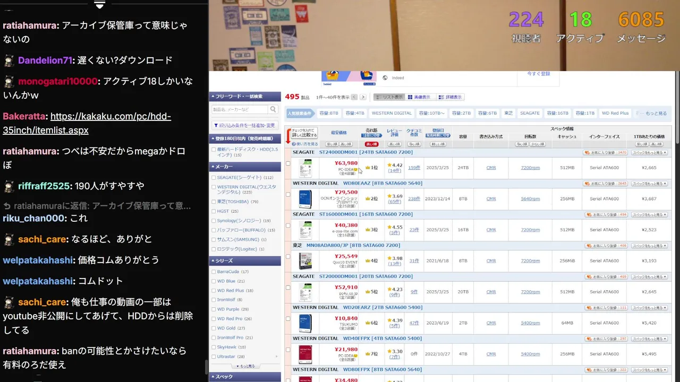Tick compare checkbox for ST24000DM001 row
680x382 pixels.
click(288, 163)
